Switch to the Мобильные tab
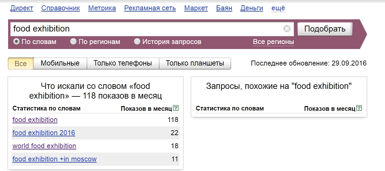The height and width of the screenshot is (171, 385). coord(60,63)
